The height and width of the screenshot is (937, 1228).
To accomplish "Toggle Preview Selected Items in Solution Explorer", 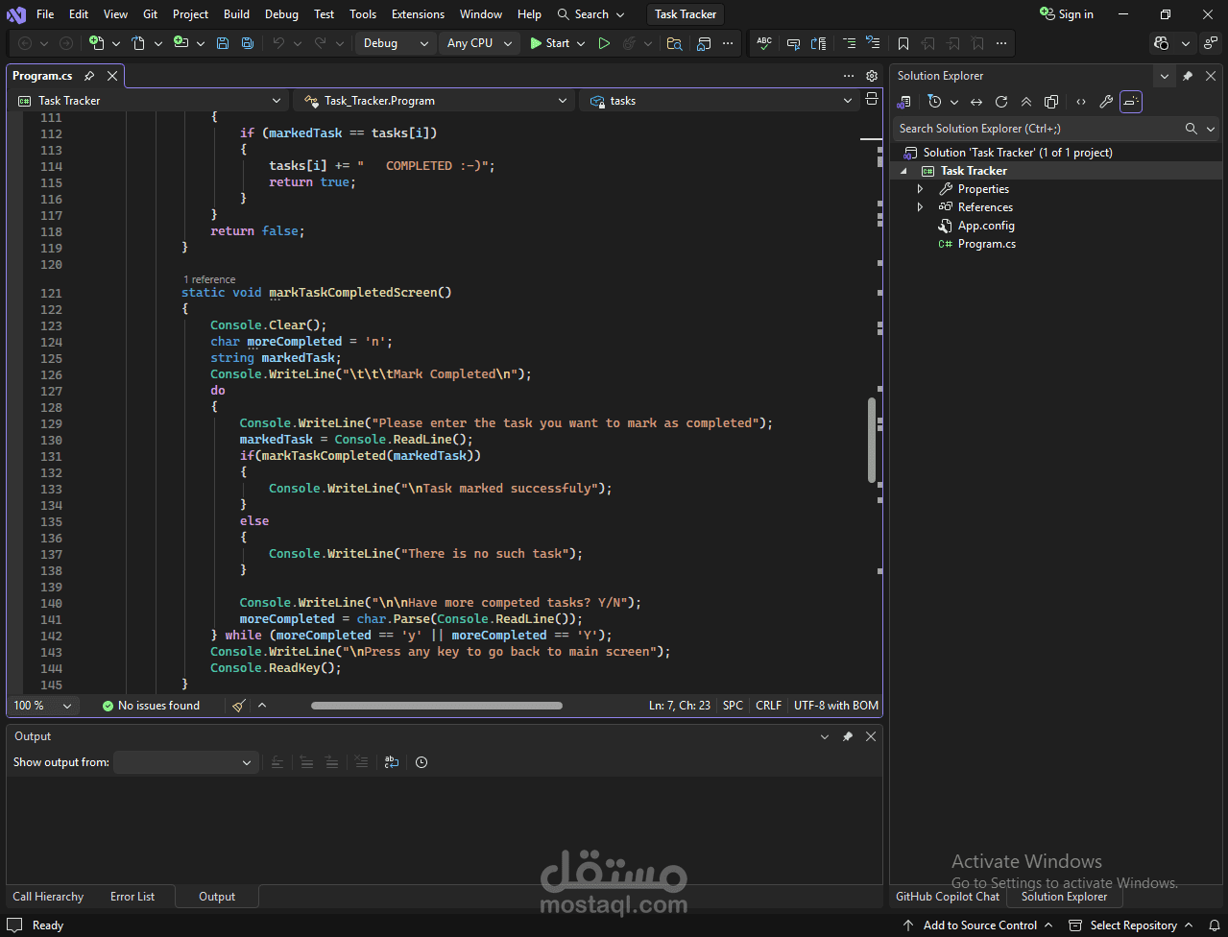I will pos(1131,102).
